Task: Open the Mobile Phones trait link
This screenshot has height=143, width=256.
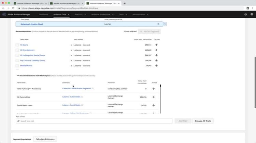Action: 26,66
